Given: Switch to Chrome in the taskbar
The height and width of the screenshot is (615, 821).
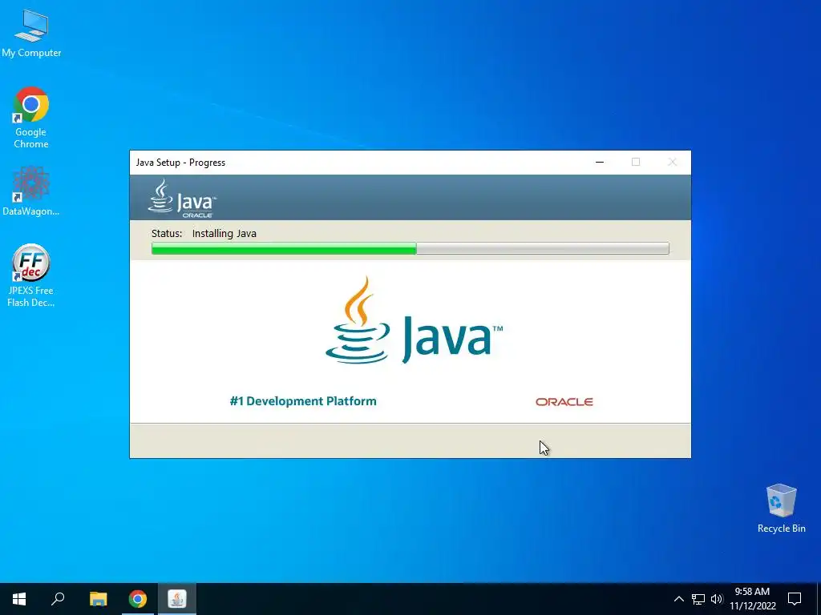Looking at the screenshot, I should 138,599.
